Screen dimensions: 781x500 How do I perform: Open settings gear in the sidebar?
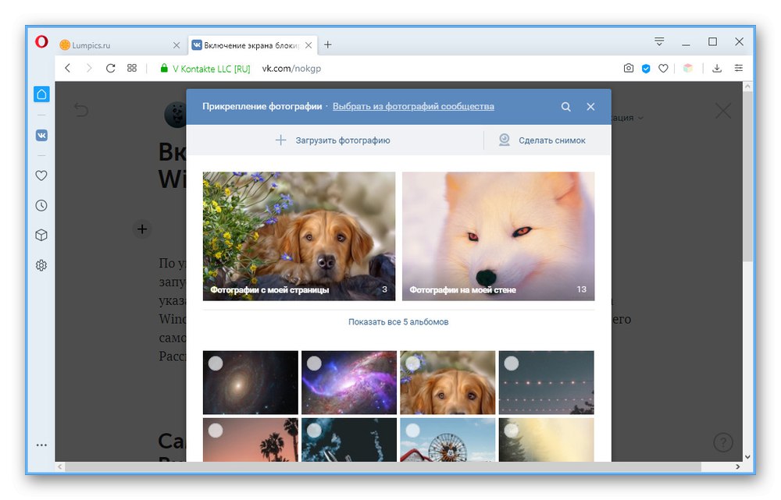coord(41,265)
